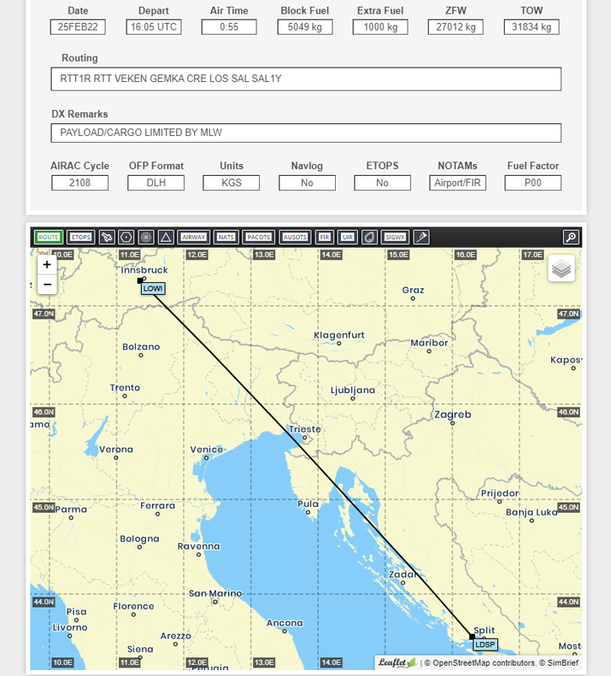Zoom in the map with plus button
611x676 pixels.
pyautogui.click(x=47, y=264)
